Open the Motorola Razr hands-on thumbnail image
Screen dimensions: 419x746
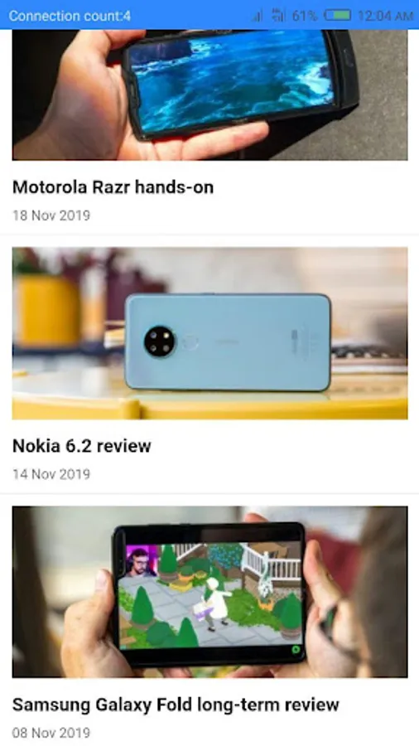click(x=210, y=94)
